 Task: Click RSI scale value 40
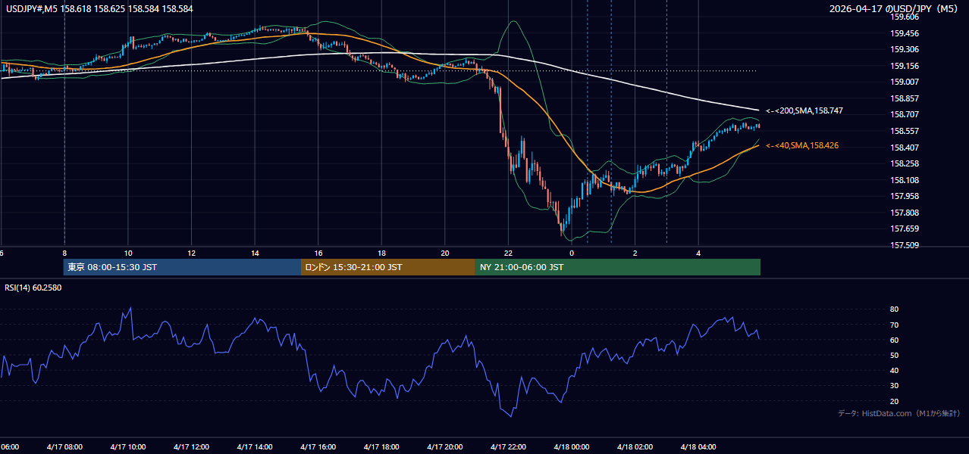tap(895, 371)
